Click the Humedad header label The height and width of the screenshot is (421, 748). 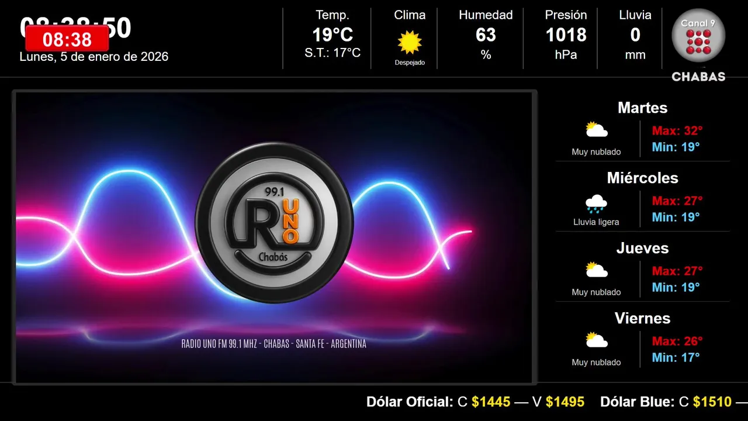click(x=486, y=15)
